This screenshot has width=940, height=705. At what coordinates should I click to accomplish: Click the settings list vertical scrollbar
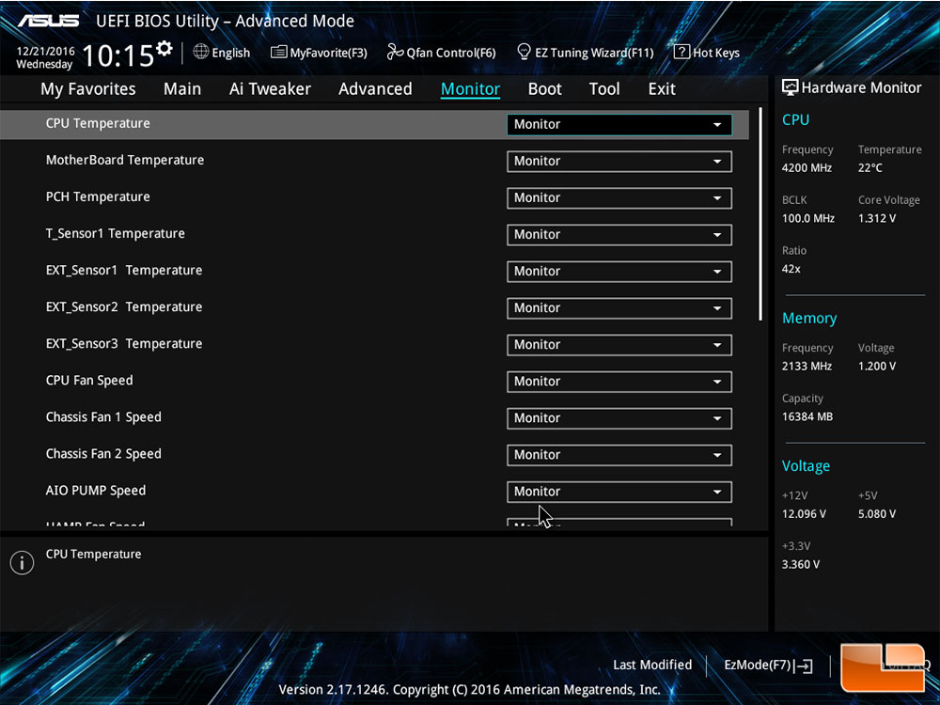point(760,214)
